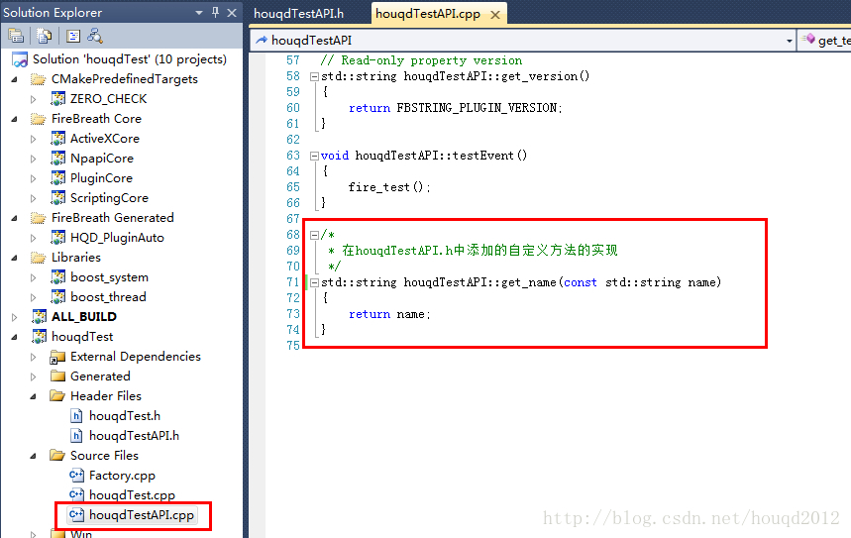
Task: Click the FireBreath Core folder icon
Action: [x=38, y=119]
